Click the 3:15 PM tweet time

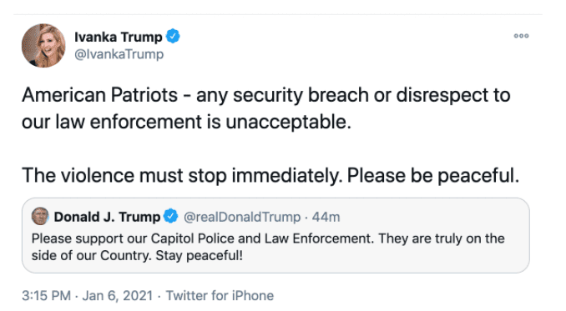pyautogui.click(x=46, y=295)
